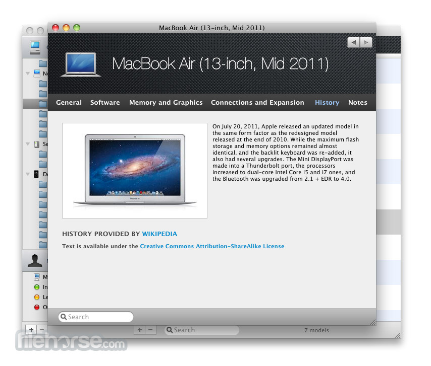
Task: Click the magnifier icon in background Search field
Action: 170,330
